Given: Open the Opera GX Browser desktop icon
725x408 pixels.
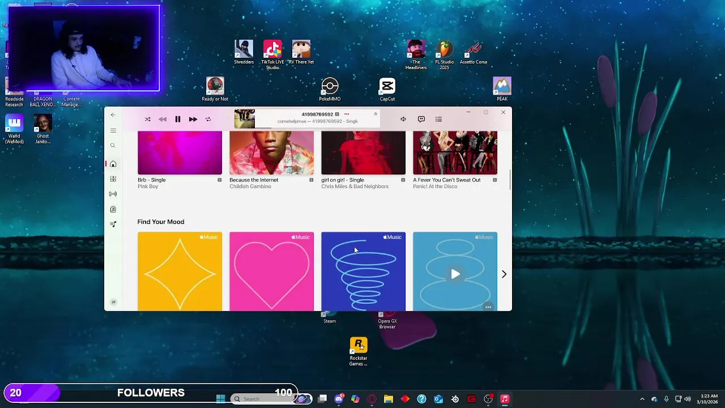Looking at the screenshot, I should (x=387, y=321).
